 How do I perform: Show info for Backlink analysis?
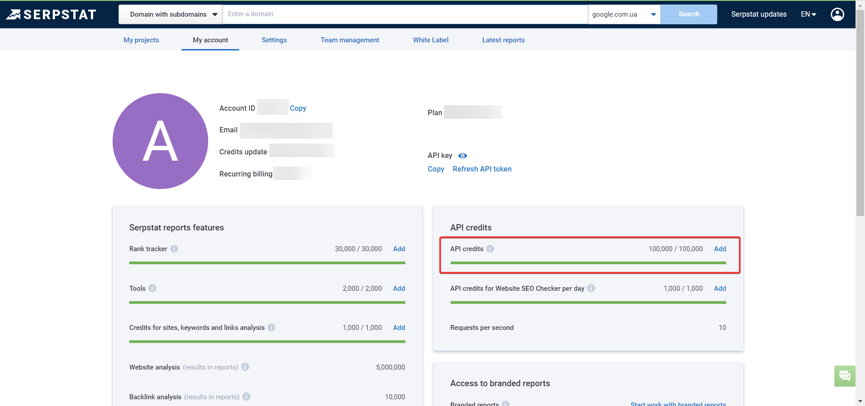(246, 397)
